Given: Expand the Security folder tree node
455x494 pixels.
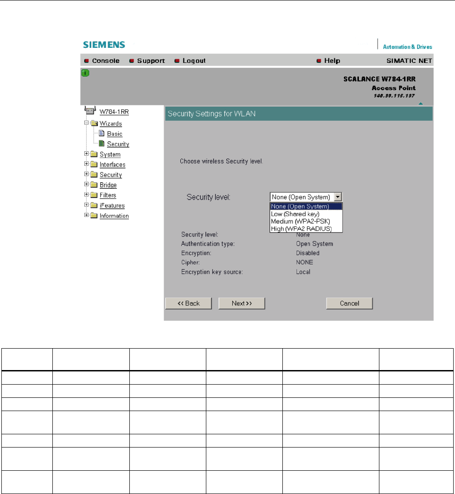Looking at the screenshot, I should 86,174.
